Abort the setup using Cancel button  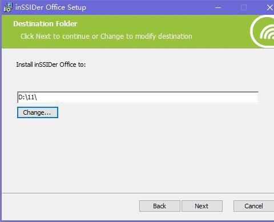[x=254, y=206]
